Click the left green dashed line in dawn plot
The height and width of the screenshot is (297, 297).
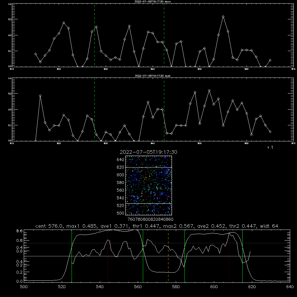pos(94,35)
